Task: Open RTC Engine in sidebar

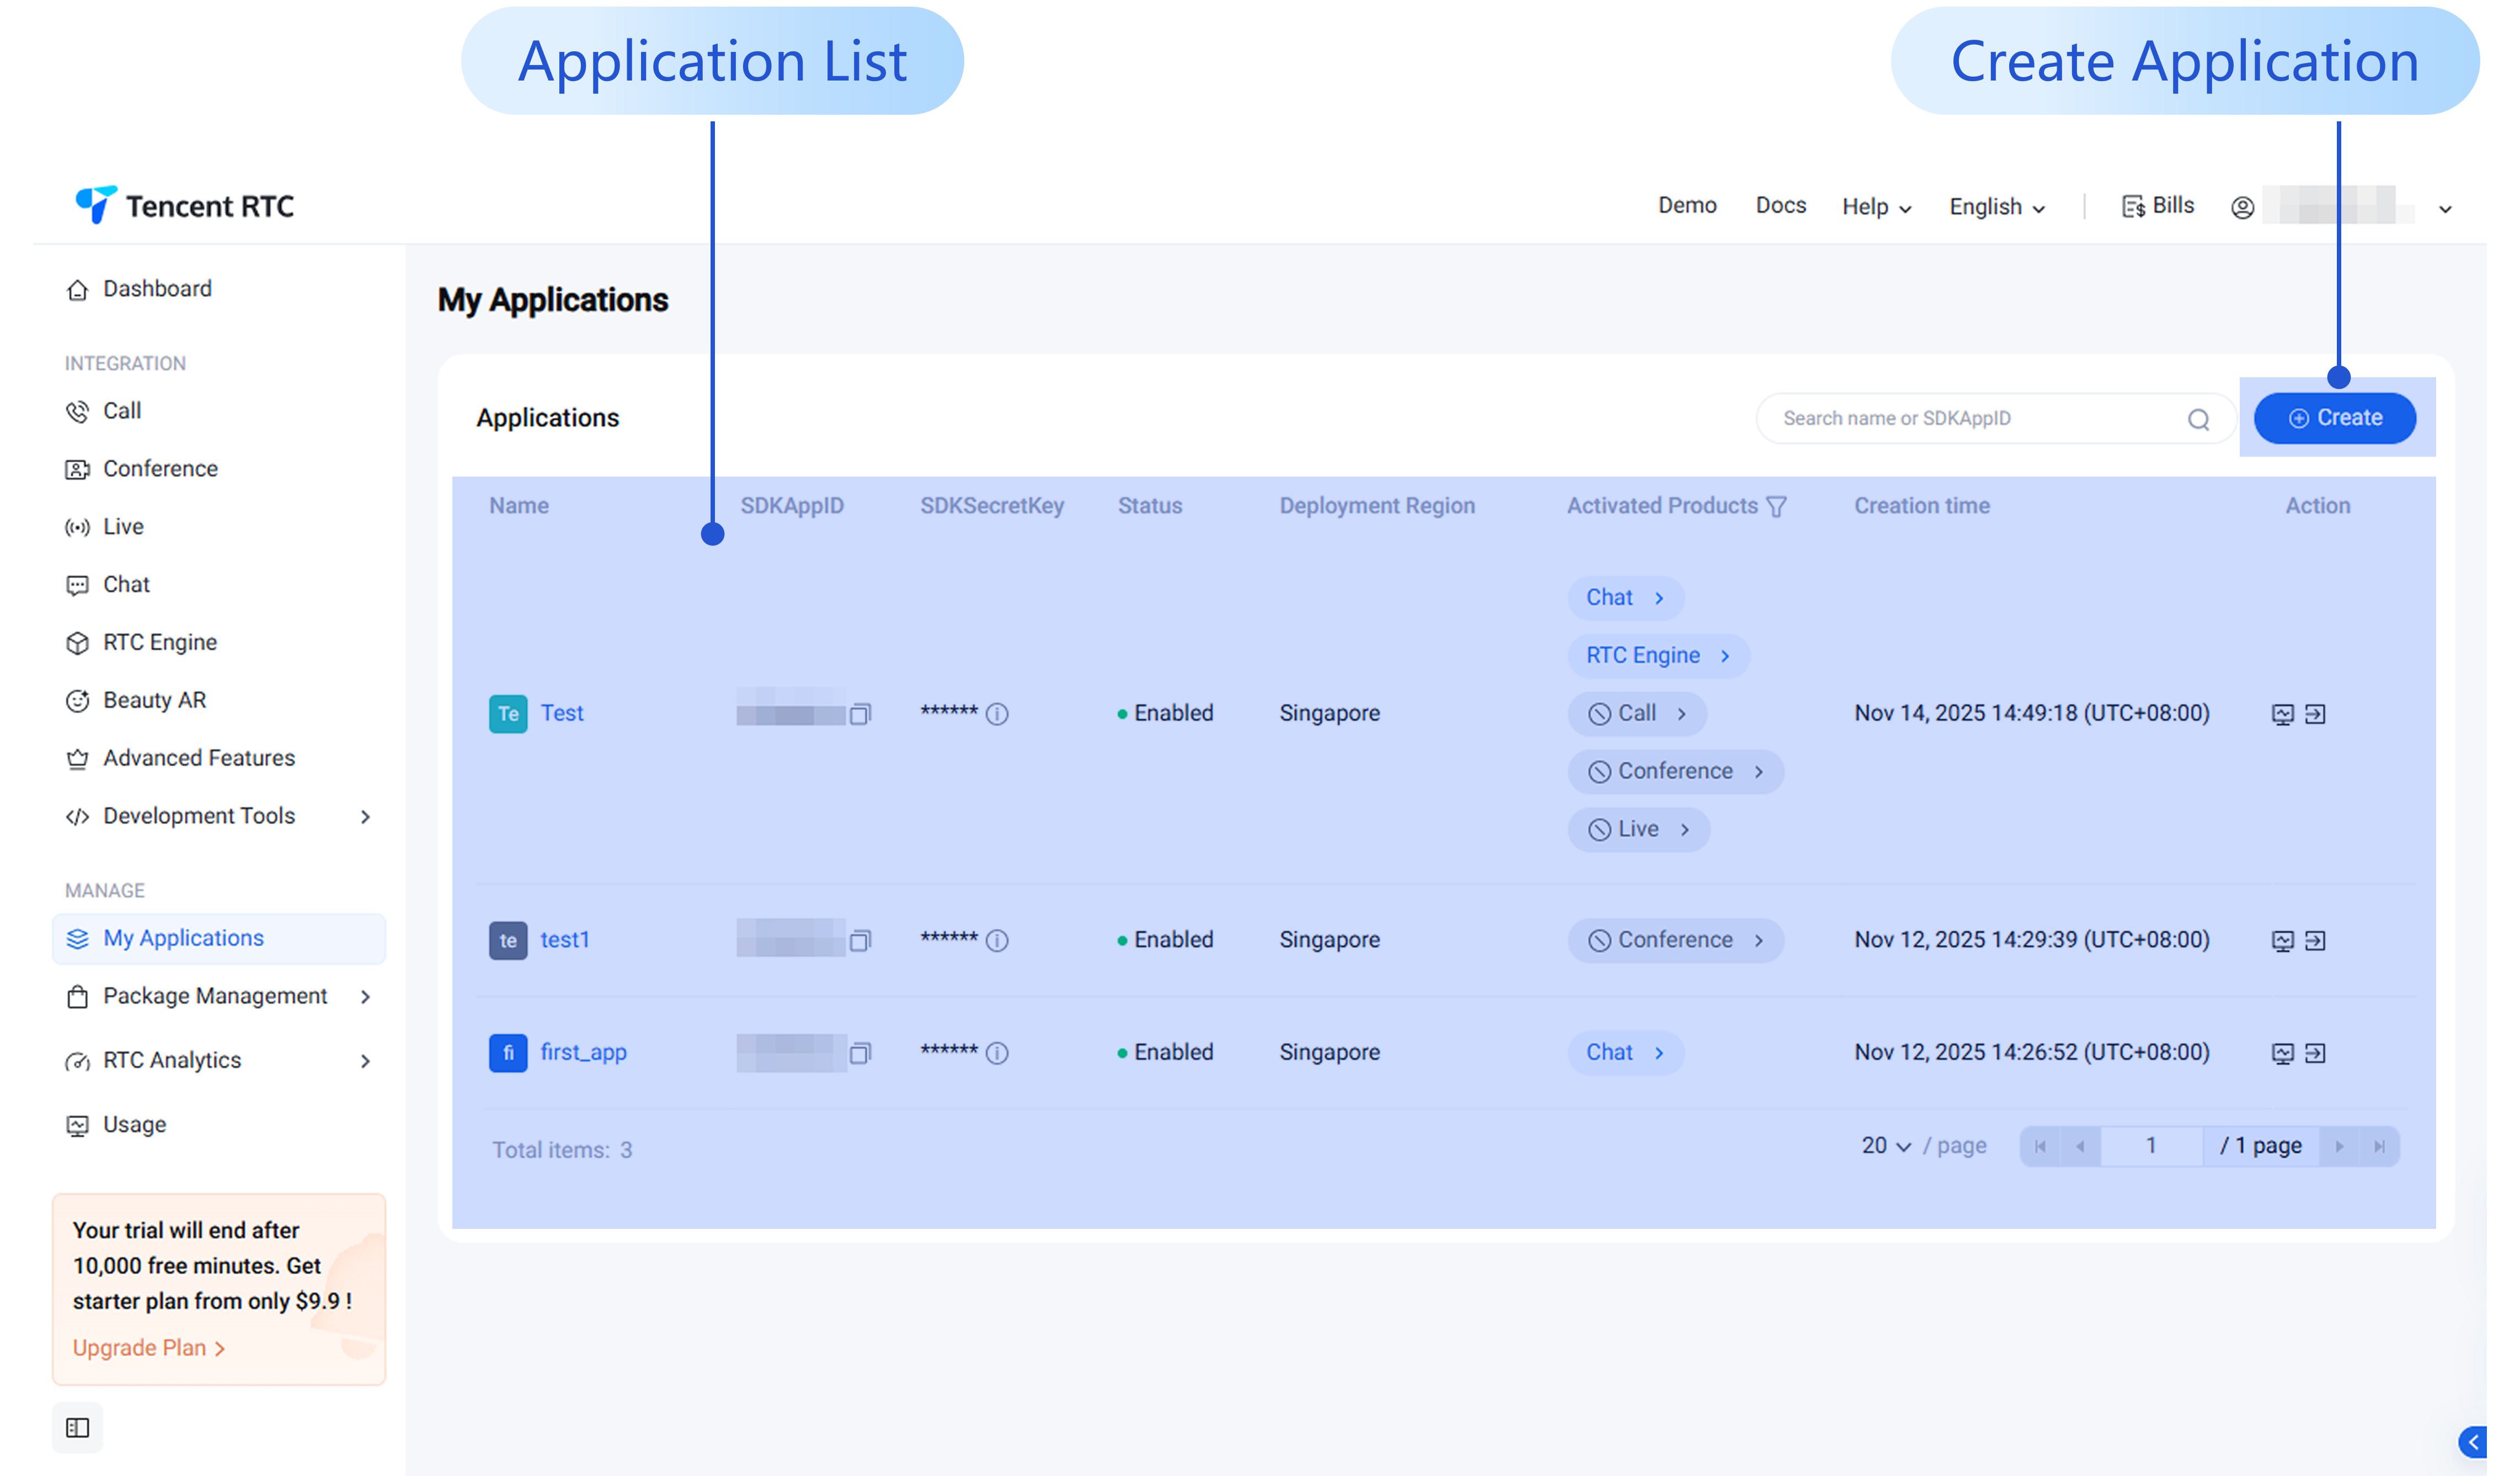Action: [160, 642]
